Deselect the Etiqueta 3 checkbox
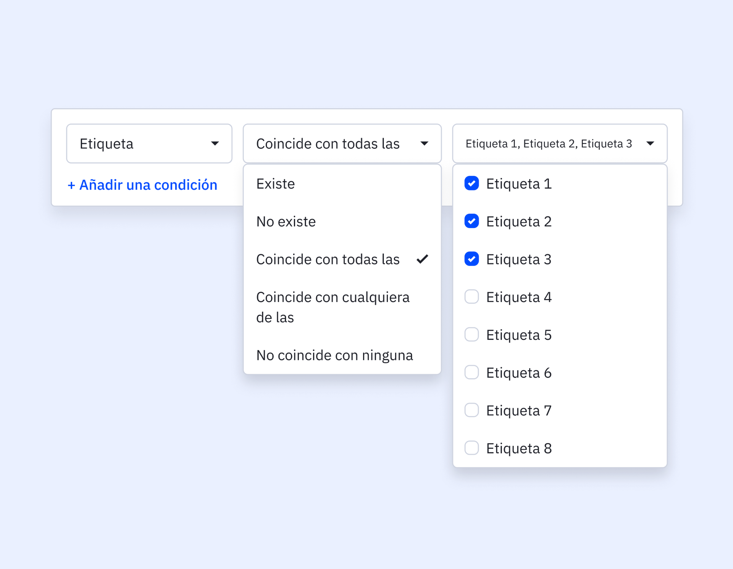 [x=471, y=259]
